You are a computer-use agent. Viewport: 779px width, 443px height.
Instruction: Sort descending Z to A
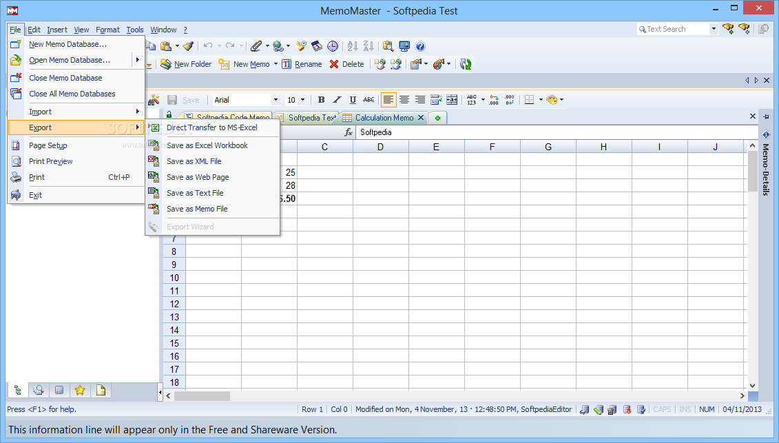pyautogui.click(x=368, y=46)
